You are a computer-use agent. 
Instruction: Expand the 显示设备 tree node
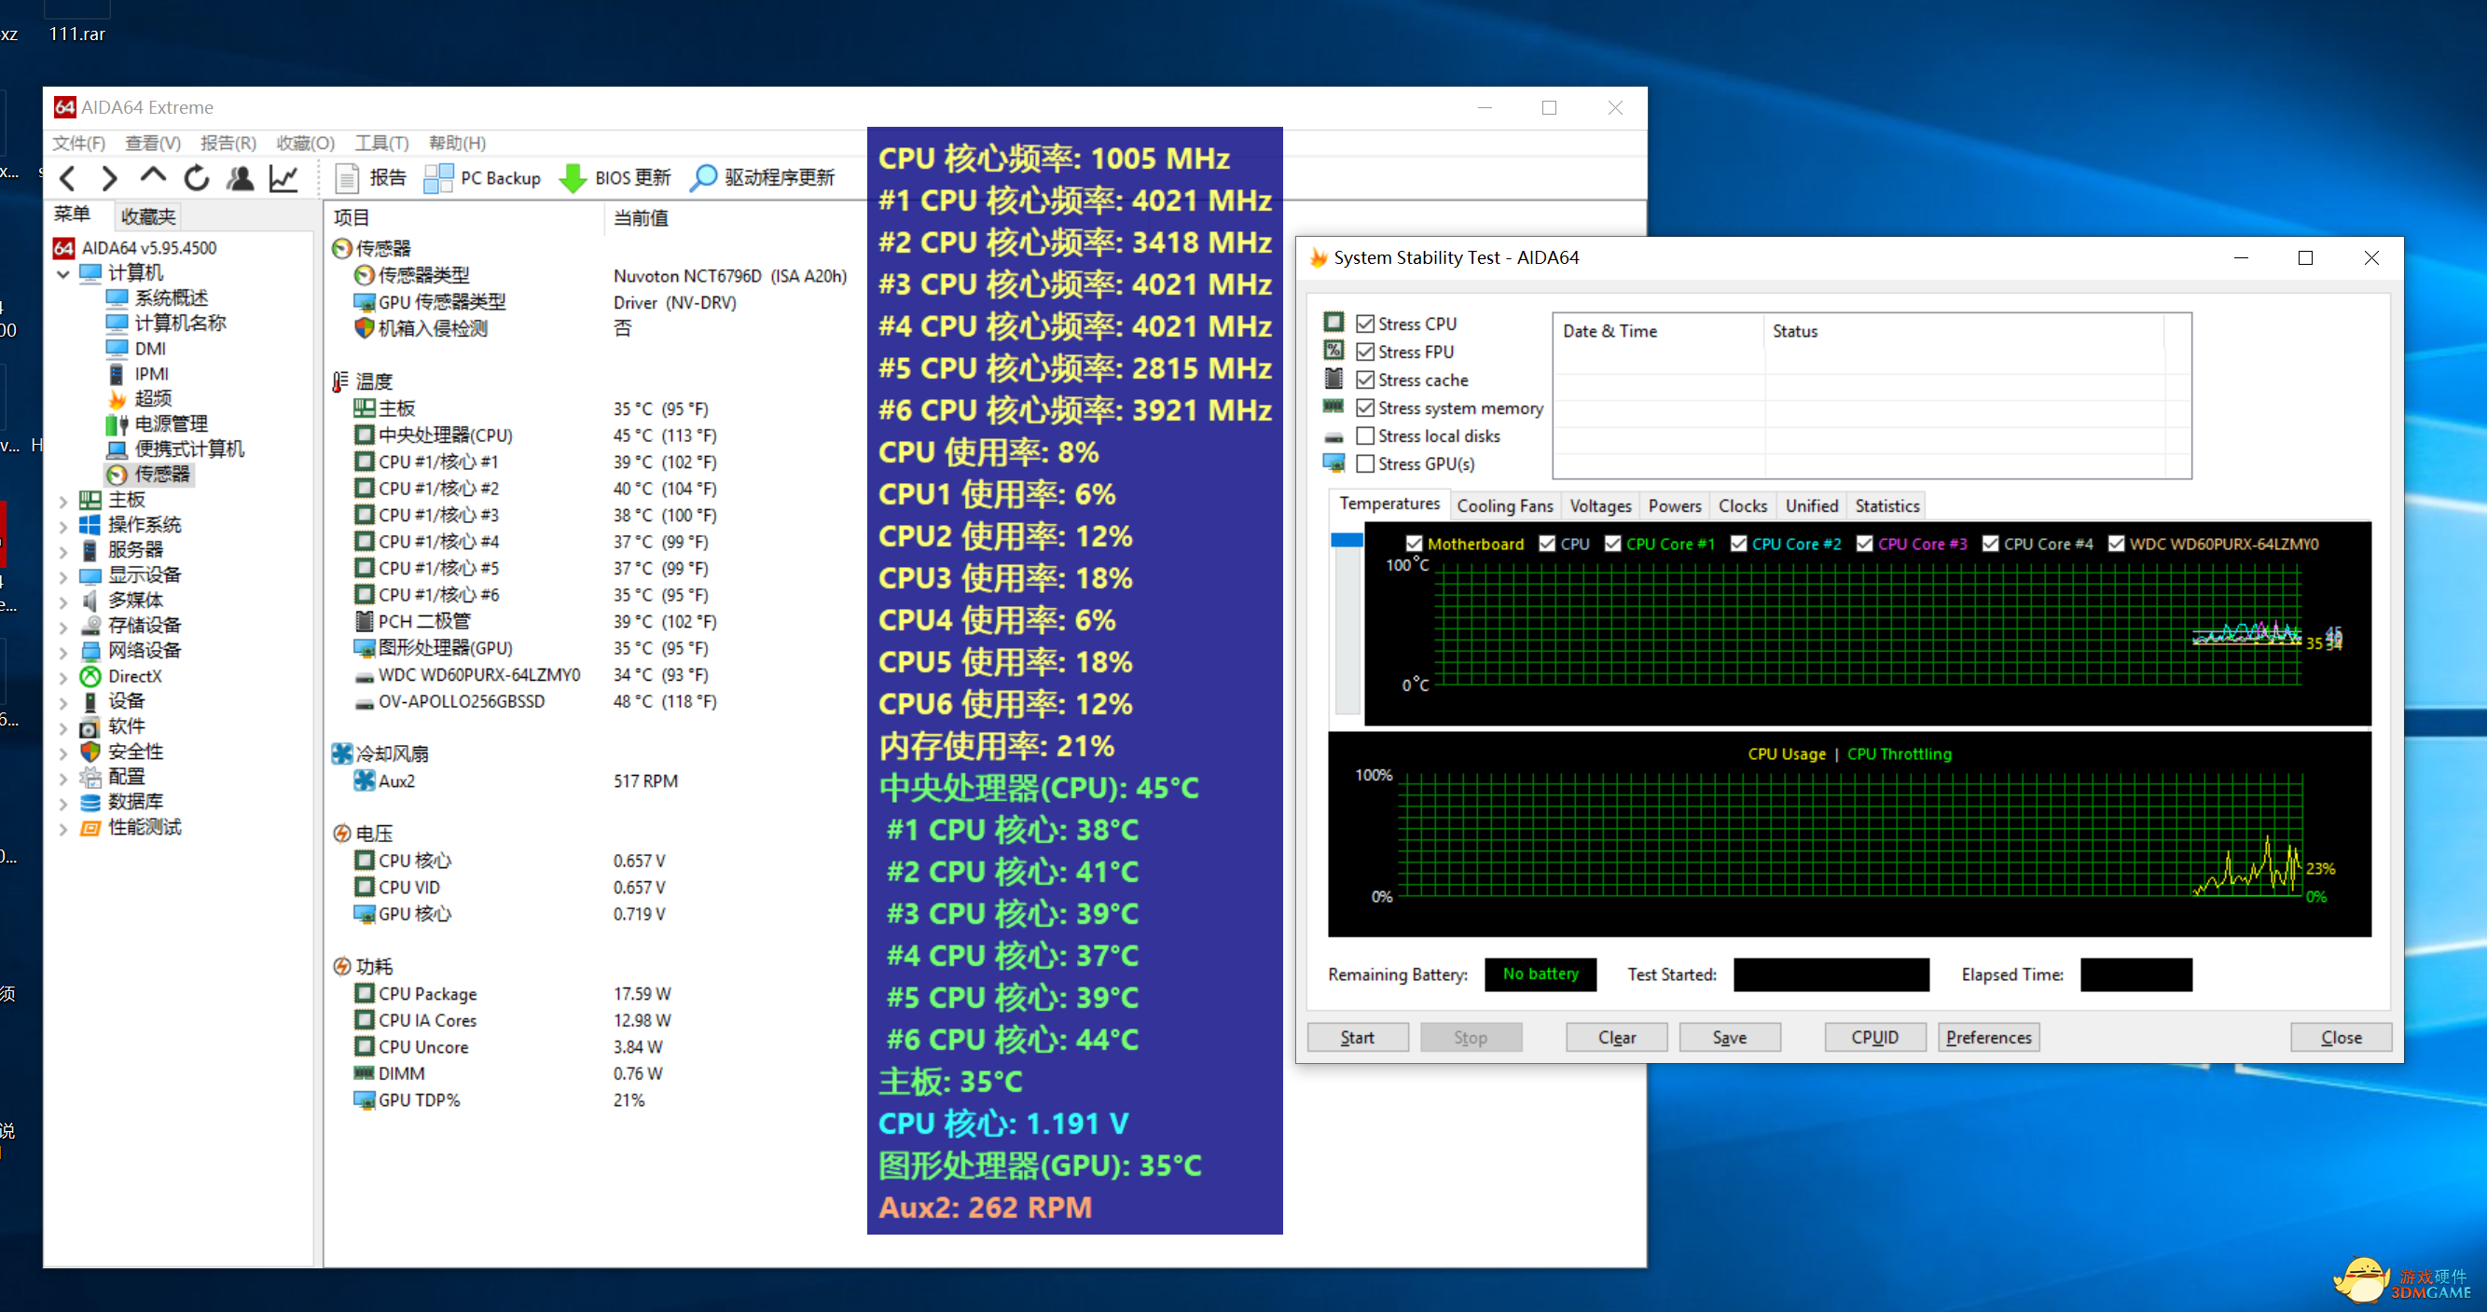[62, 575]
